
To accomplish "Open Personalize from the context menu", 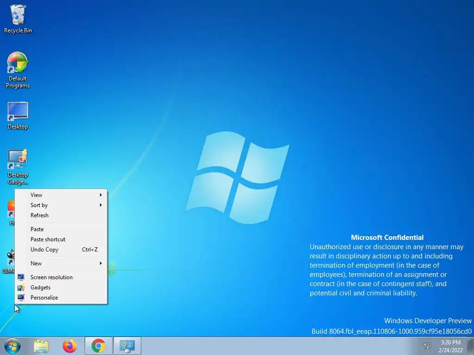I will 61,297.
